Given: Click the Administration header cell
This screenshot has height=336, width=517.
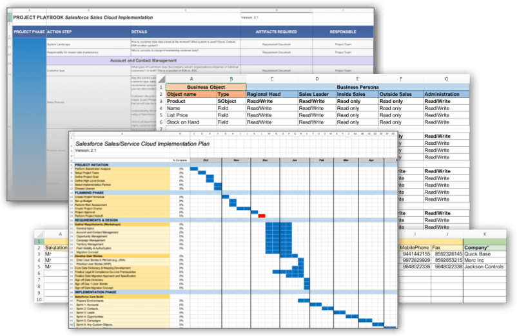Looking at the screenshot, I should click(447, 94).
